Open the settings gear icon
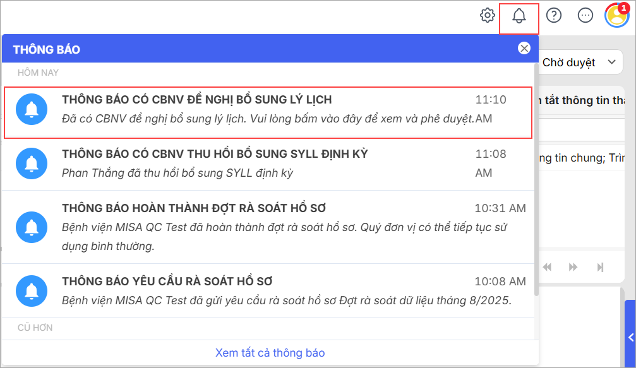This screenshot has width=636, height=368. tap(487, 16)
